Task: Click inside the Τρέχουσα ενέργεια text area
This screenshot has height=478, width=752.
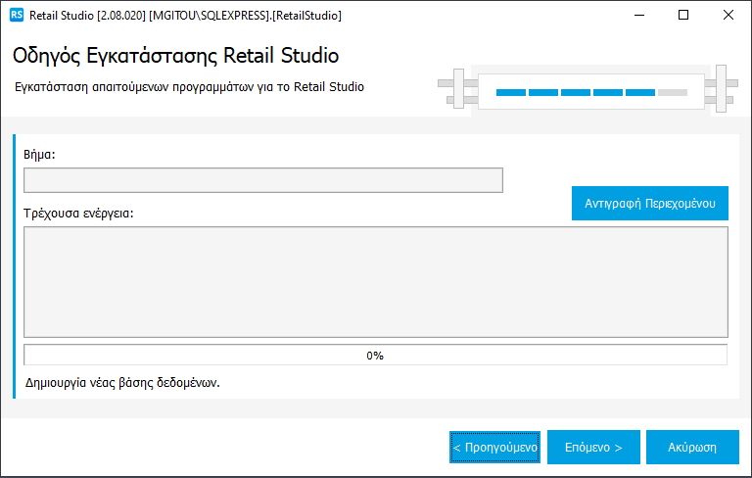Action: pyautogui.click(x=375, y=282)
